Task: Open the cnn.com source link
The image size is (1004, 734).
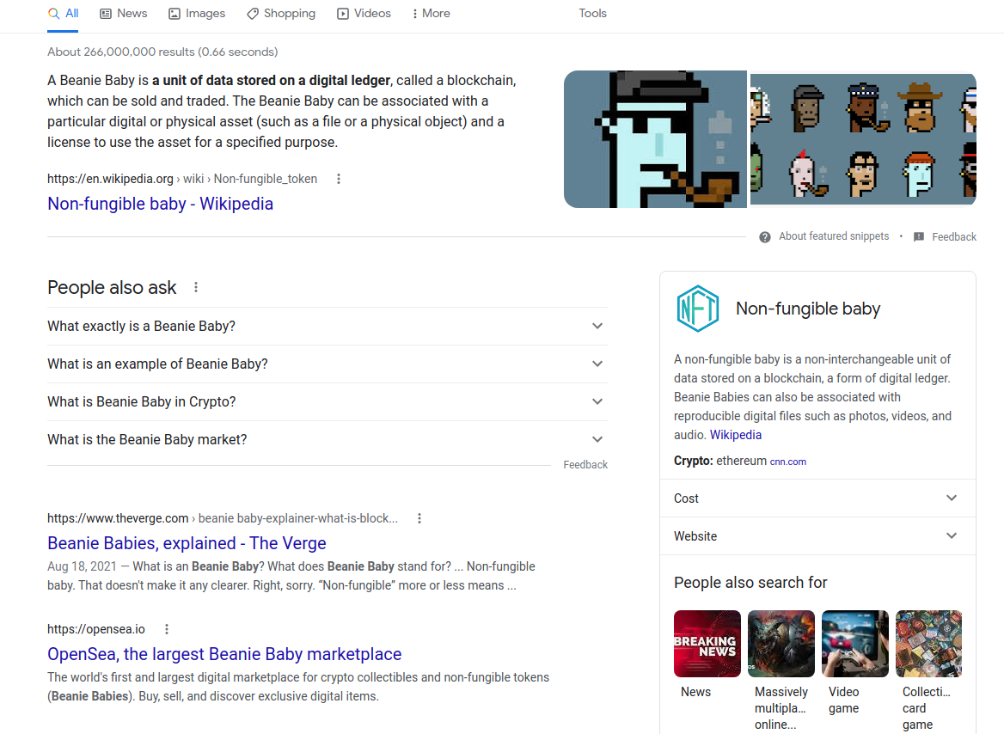Action: pyautogui.click(x=787, y=462)
